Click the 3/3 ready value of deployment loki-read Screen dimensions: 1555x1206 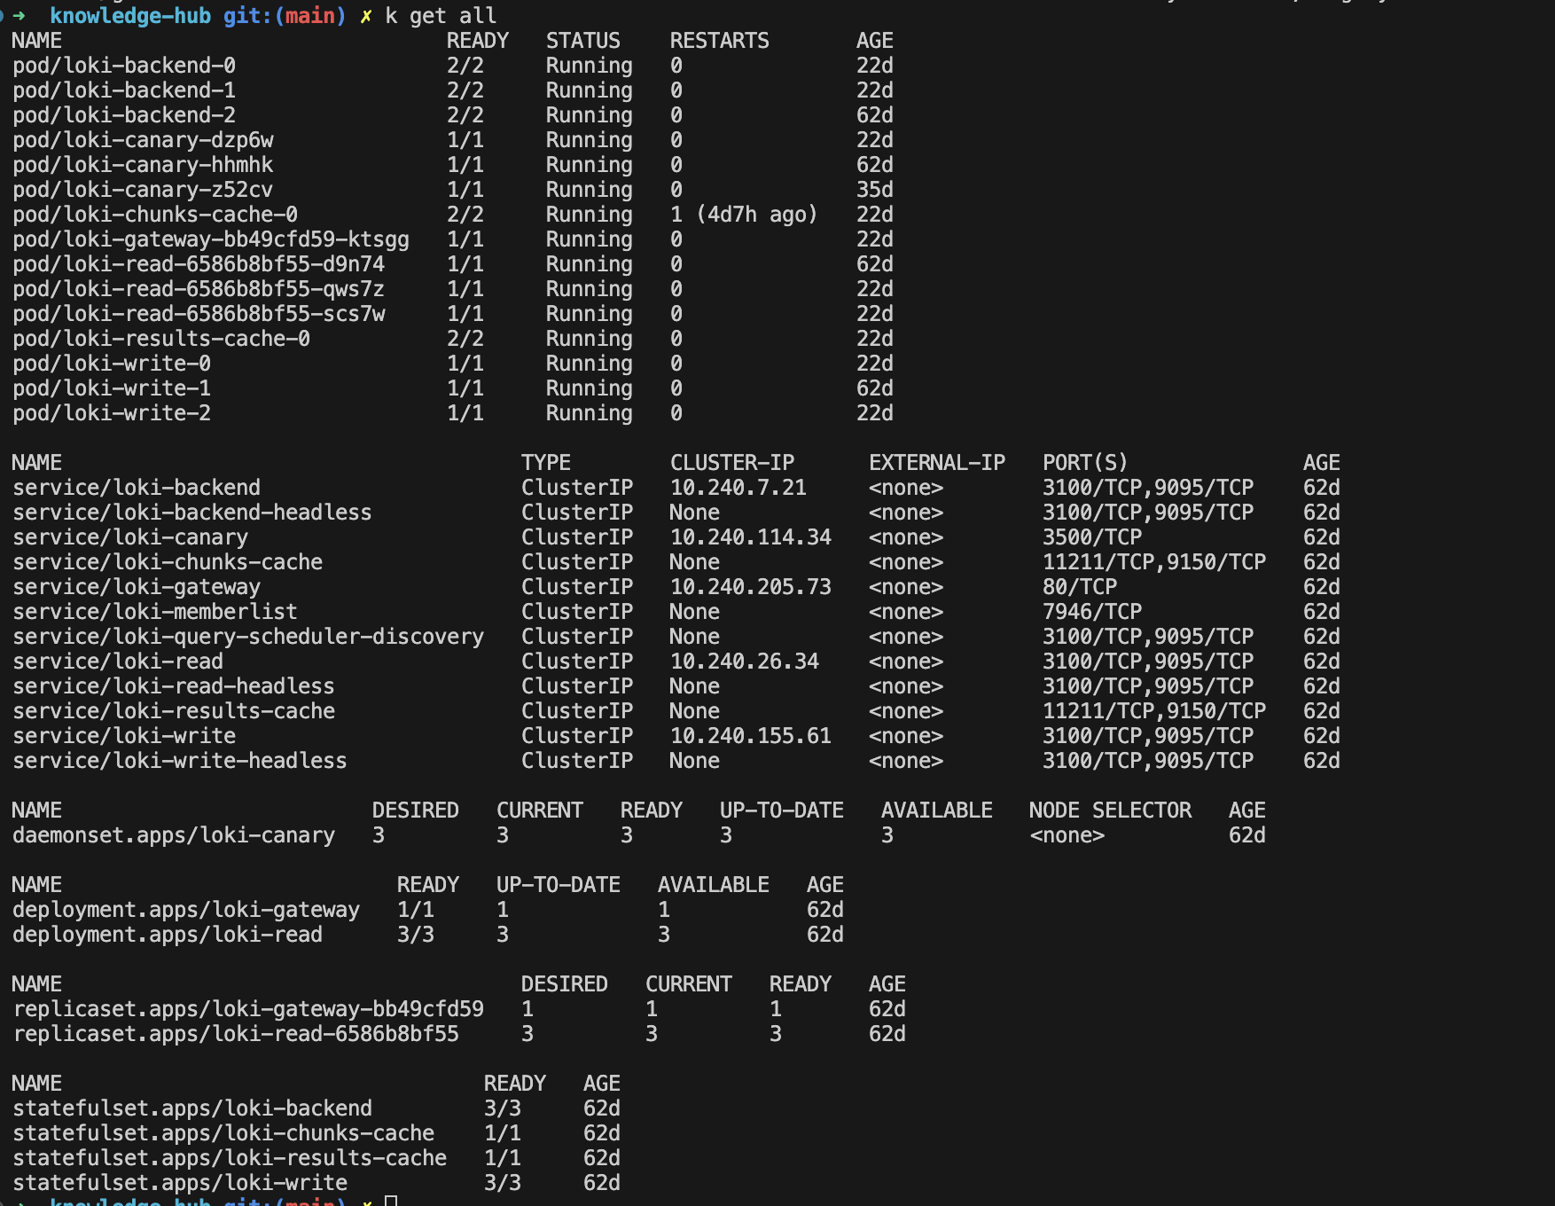(415, 935)
